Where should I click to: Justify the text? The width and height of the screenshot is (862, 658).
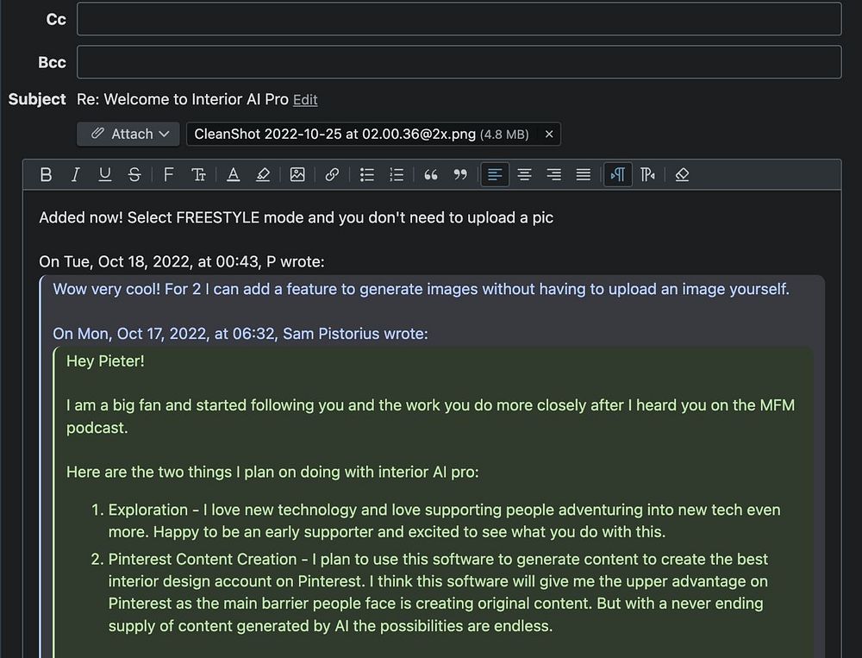584,175
